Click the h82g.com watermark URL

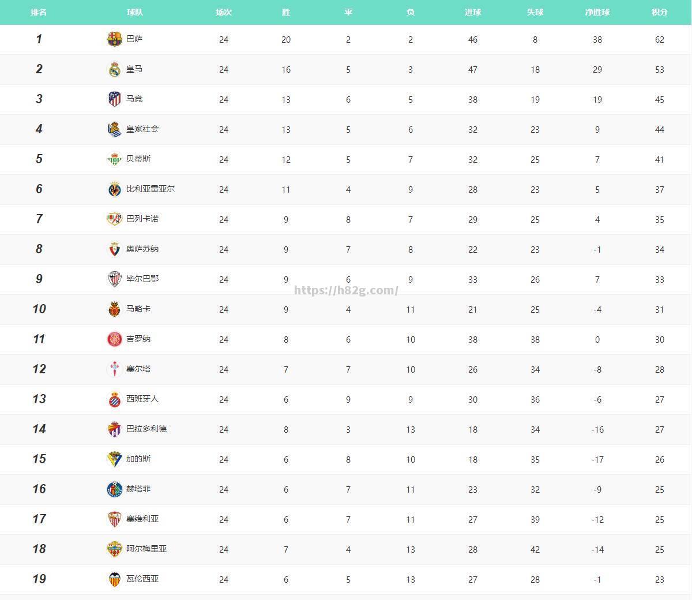pyautogui.click(x=346, y=290)
